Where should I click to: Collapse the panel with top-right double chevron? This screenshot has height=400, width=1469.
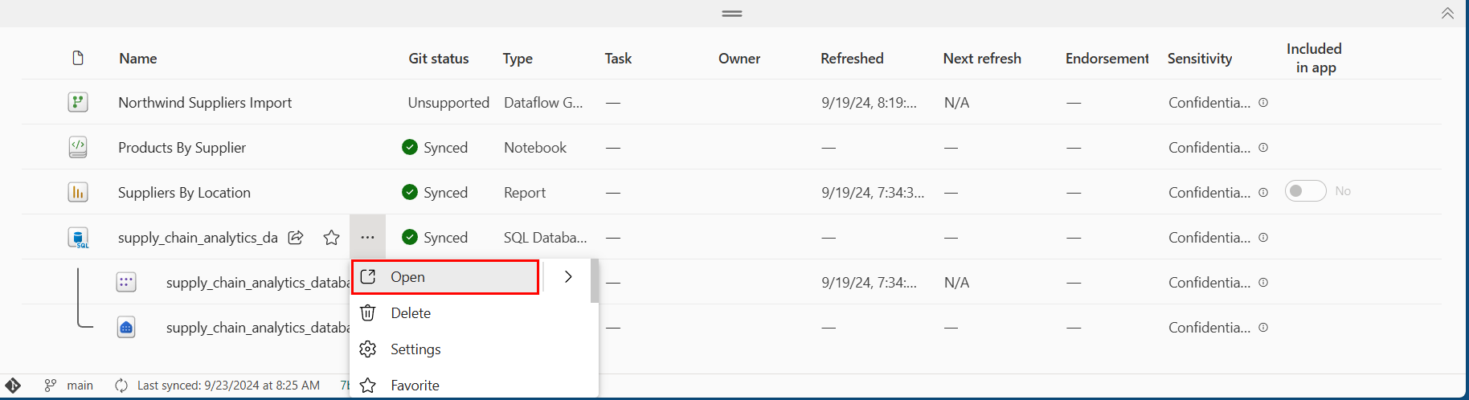click(1447, 13)
